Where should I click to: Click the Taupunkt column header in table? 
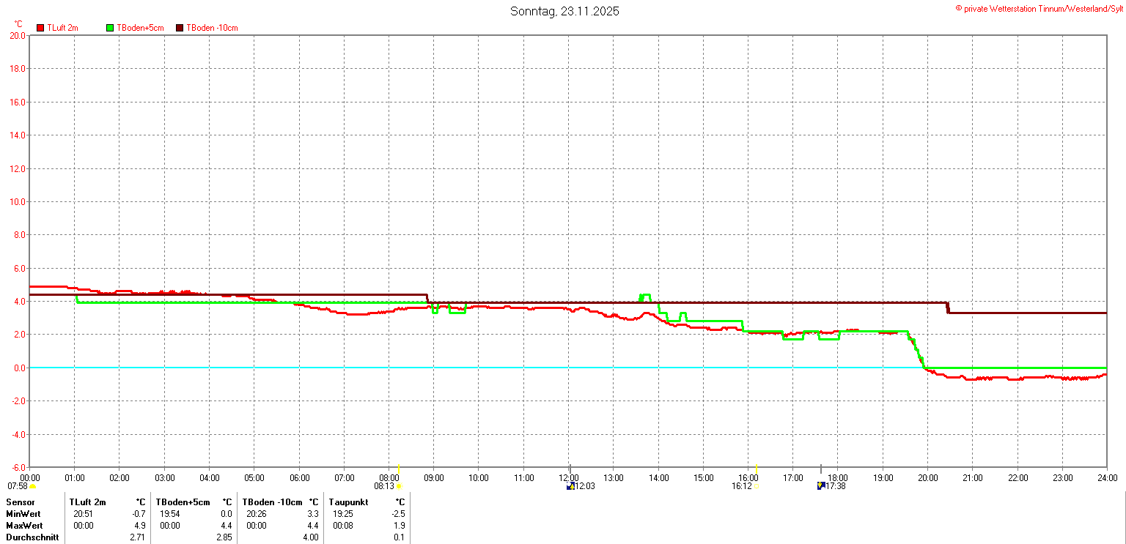tap(349, 502)
